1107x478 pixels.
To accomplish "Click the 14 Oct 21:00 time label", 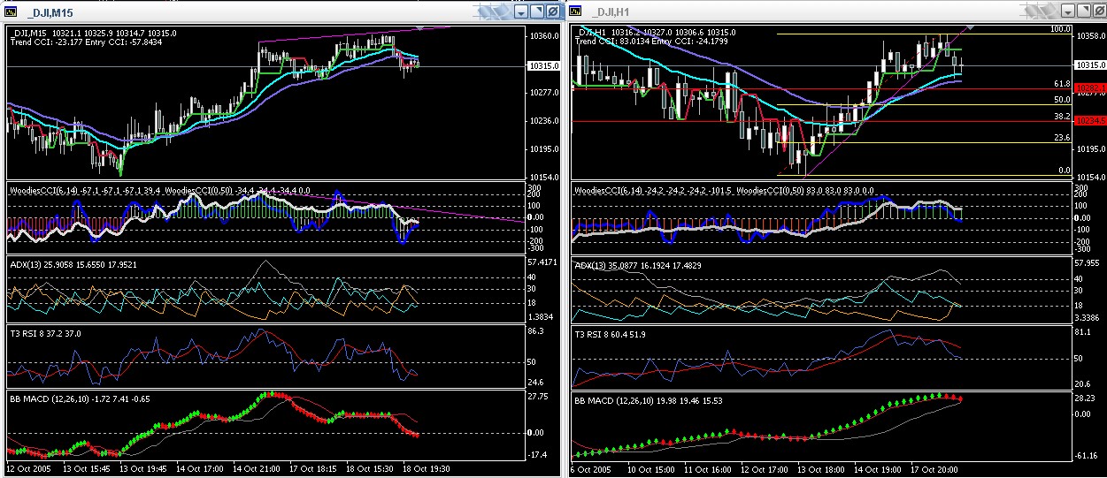I will tap(257, 468).
